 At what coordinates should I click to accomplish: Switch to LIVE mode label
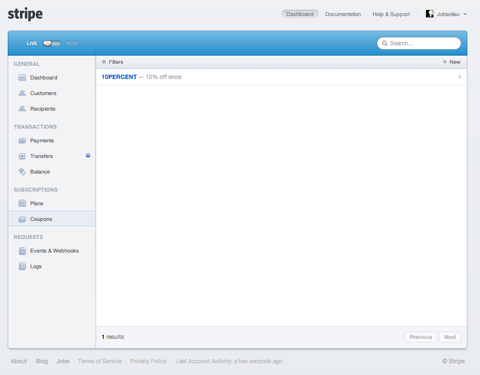pos(32,43)
